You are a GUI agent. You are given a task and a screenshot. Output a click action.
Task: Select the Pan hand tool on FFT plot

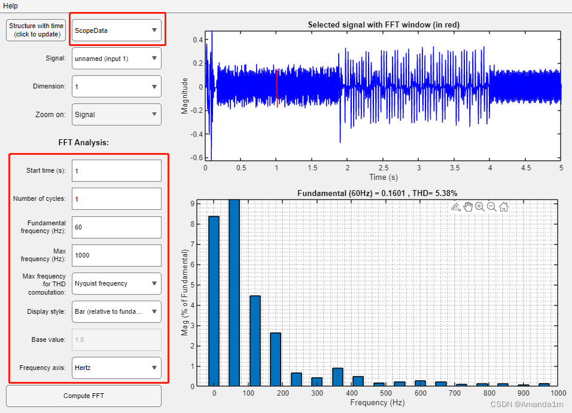click(468, 207)
